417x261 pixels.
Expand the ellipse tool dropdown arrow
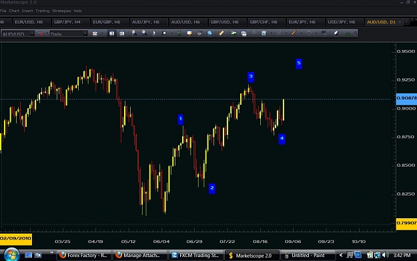316,33
